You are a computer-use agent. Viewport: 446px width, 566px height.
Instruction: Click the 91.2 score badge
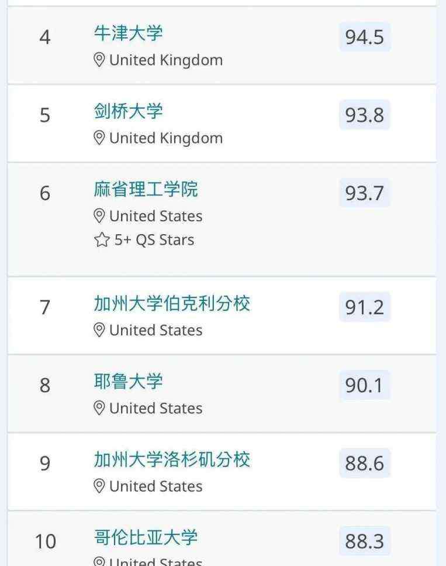[x=365, y=307]
